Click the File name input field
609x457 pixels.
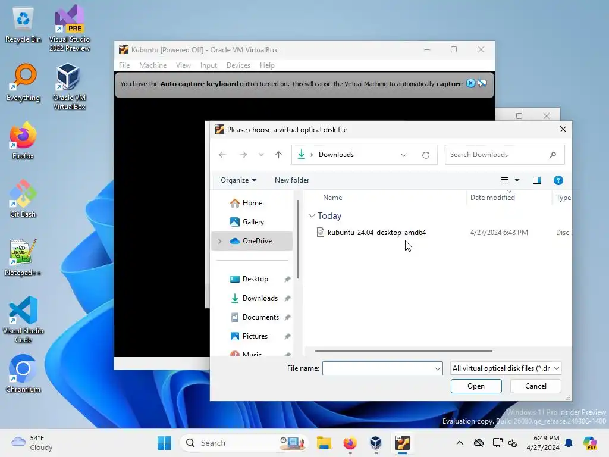click(378, 368)
